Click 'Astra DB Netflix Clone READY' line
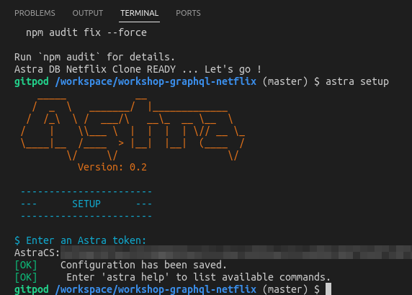Screen dimensions: 412x295 [x=138, y=69]
